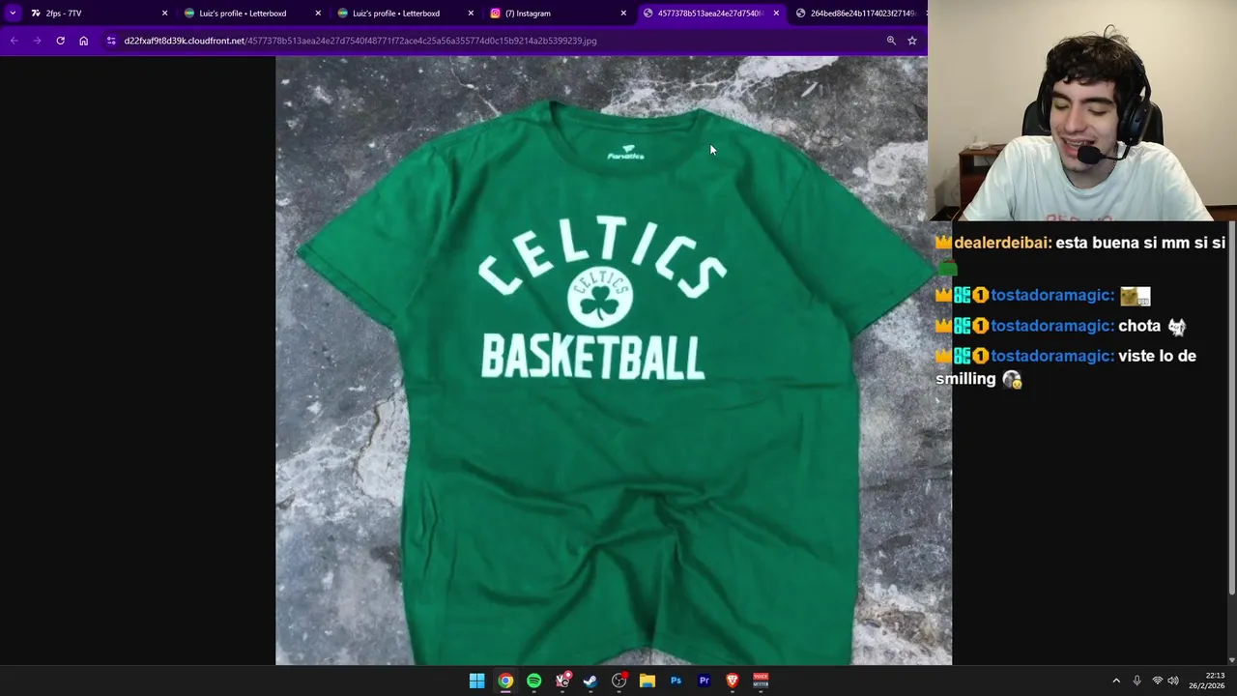The image size is (1237, 696).
Task: Switch to the Instagram tab
Action: pos(557,14)
